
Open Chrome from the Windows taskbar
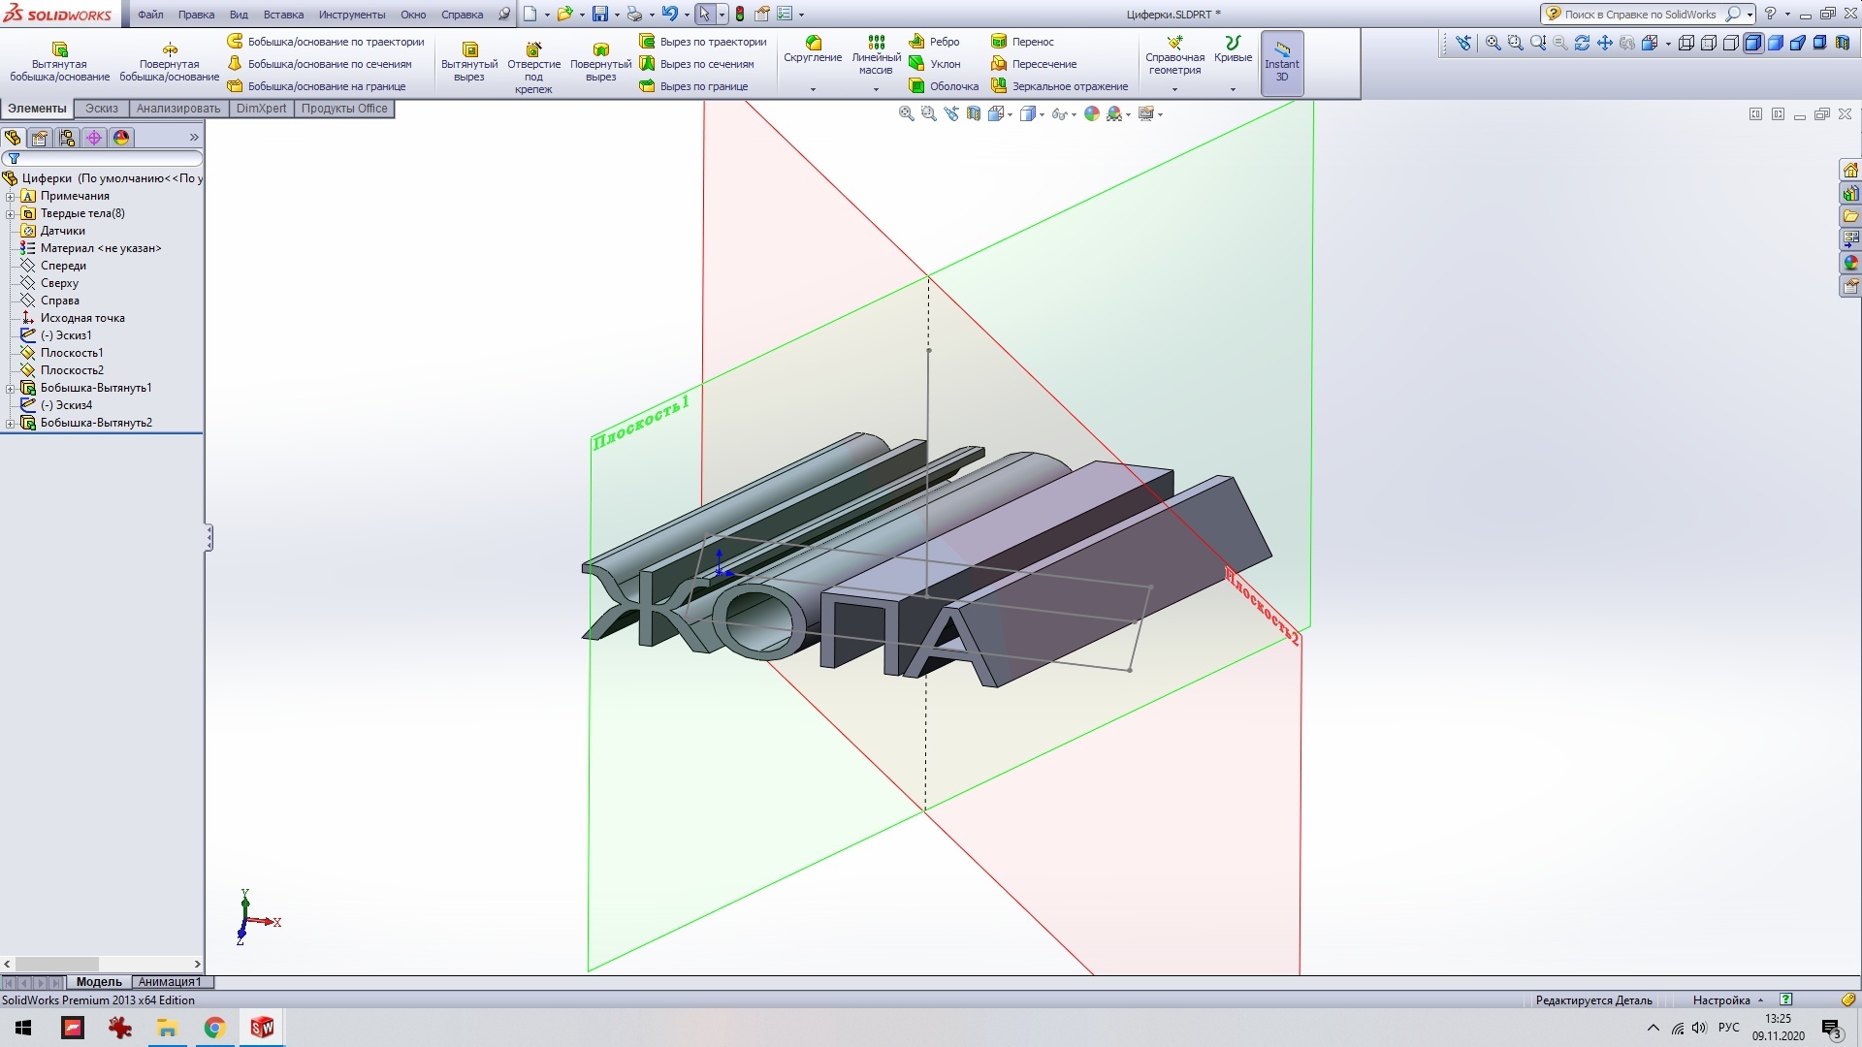click(x=214, y=1028)
